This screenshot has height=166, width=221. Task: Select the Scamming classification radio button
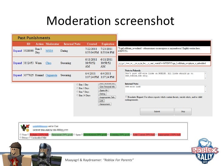pyautogui.click(x=108, y=135)
